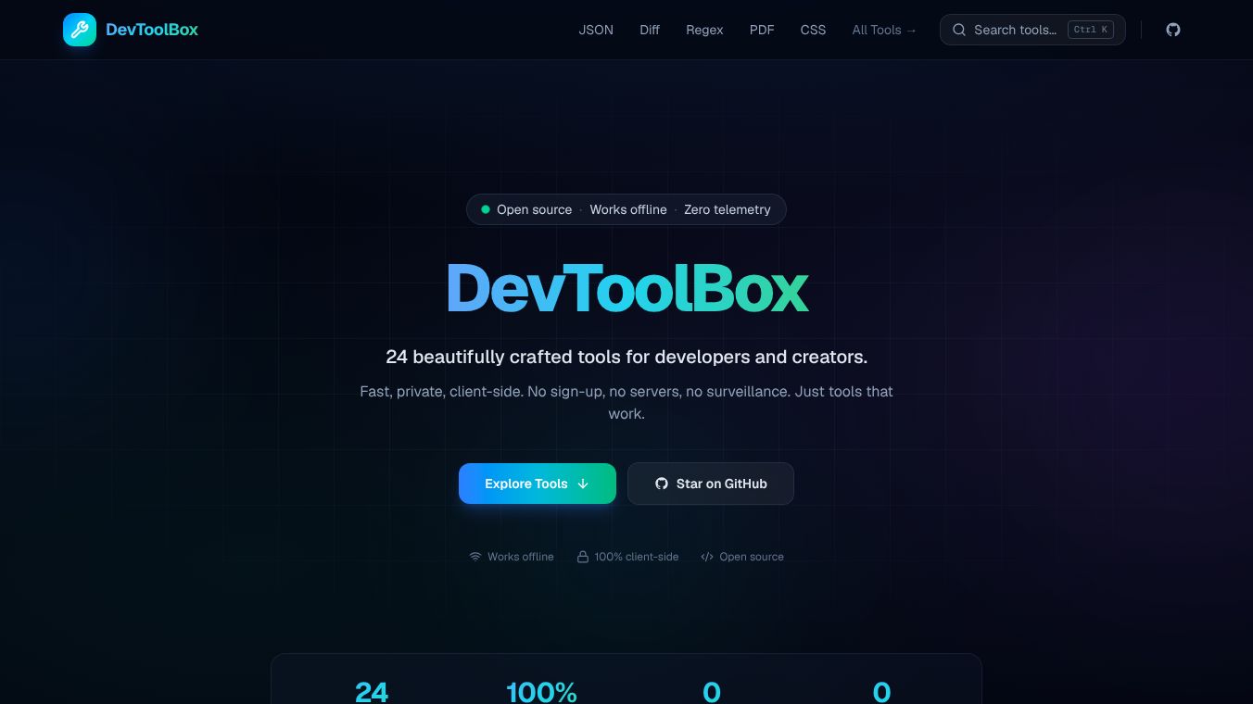Select PDF in the top navigation
This screenshot has width=1253, height=704.
tap(762, 30)
